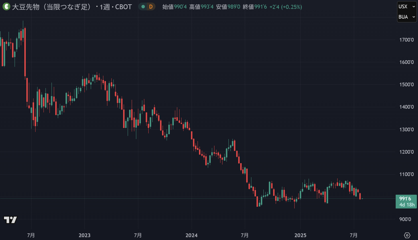Click the +2'4 (+0.25%) change value
The height and width of the screenshot is (240, 418).
(286, 7)
